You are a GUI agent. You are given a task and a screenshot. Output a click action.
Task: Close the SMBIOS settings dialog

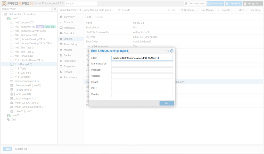point(172,51)
